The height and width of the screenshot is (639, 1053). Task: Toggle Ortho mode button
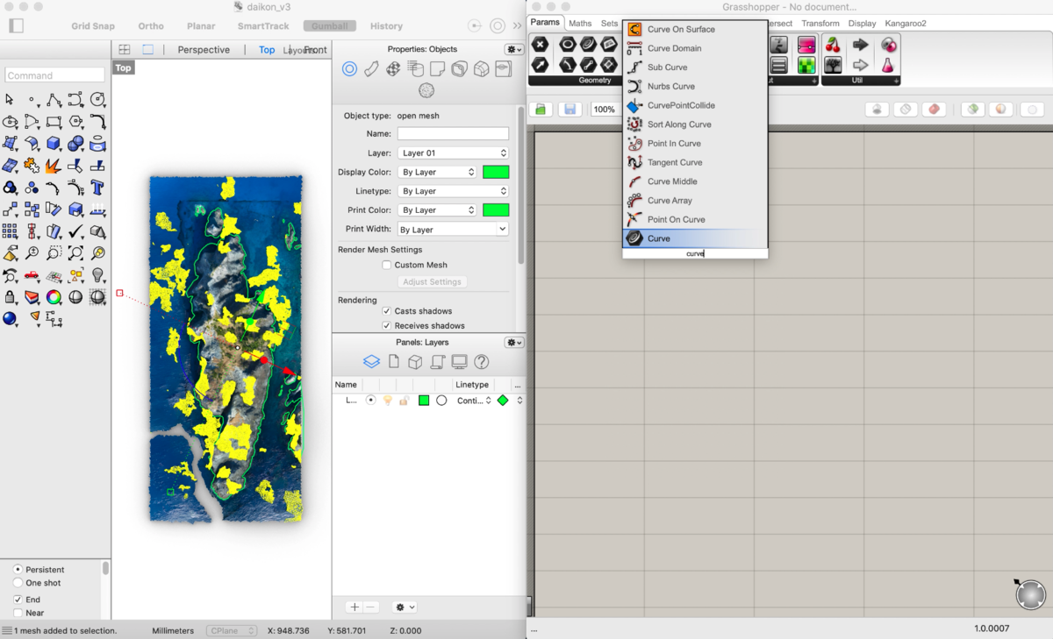point(151,26)
